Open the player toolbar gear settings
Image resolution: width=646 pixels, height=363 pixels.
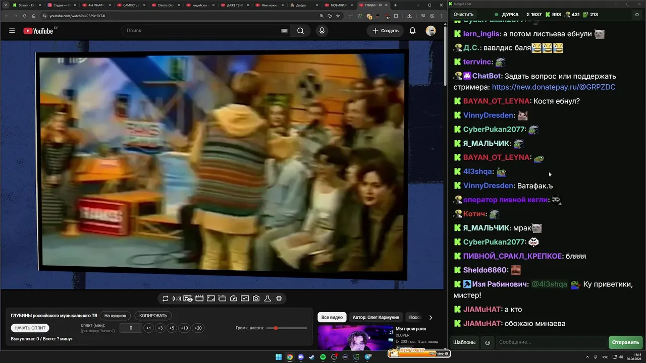coord(279,298)
